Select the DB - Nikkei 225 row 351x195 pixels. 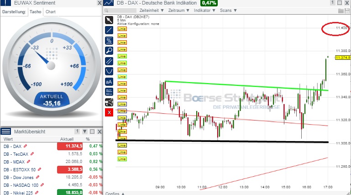[x=52, y=193]
